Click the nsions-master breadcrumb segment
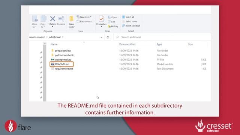This screenshot has width=240, height=135. (37, 37)
